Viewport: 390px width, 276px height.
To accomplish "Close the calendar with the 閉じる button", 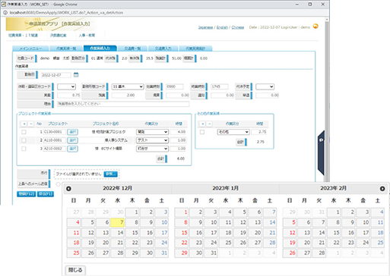I will 75,270.
